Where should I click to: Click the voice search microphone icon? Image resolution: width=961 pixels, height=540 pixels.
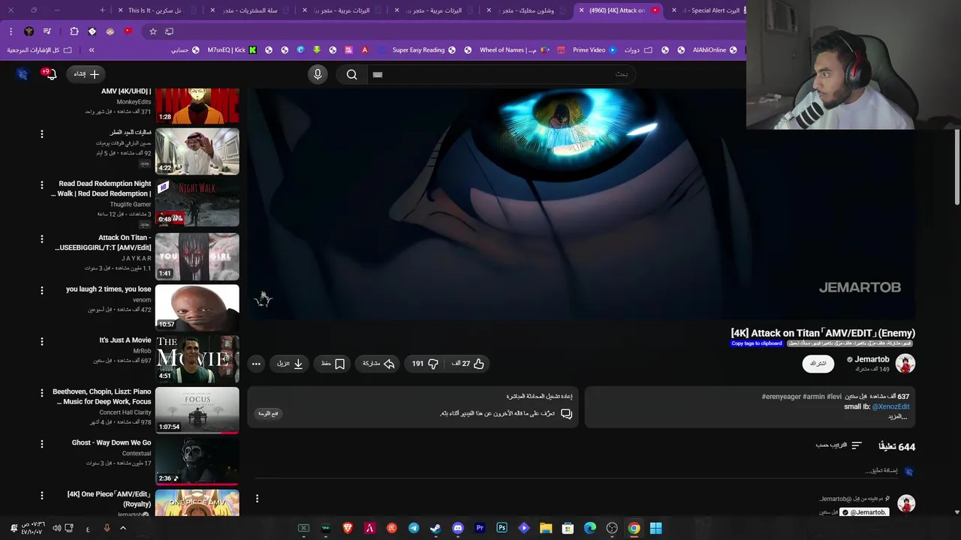tap(318, 74)
